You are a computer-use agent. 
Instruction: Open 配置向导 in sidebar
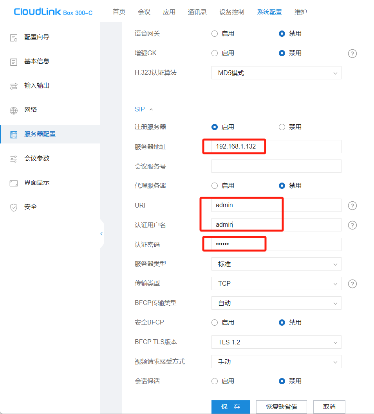[37, 37]
